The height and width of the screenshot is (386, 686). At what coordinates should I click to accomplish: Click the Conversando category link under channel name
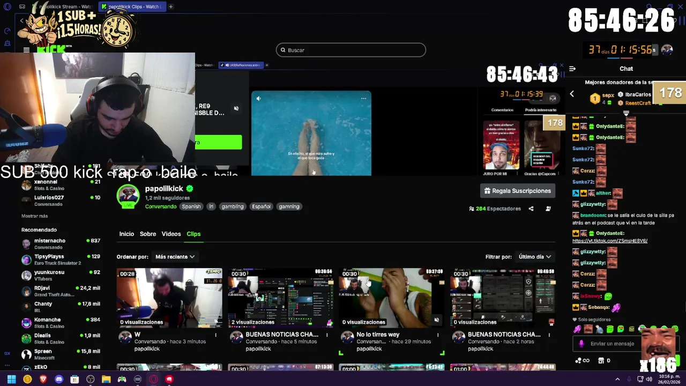[x=160, y=206]
